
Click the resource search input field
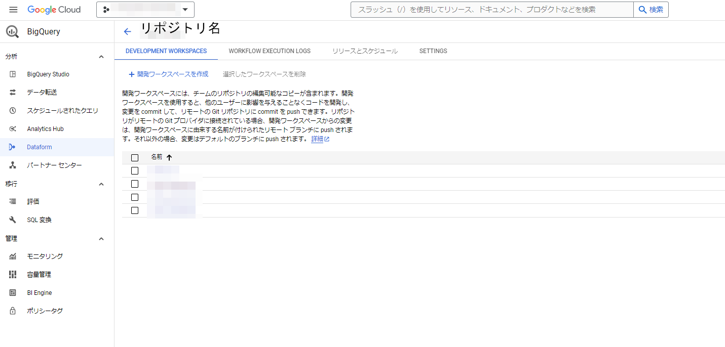486,9
